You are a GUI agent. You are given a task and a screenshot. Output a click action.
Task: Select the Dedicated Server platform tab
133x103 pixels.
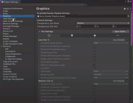pyautogui.click(x=72, y=35)
